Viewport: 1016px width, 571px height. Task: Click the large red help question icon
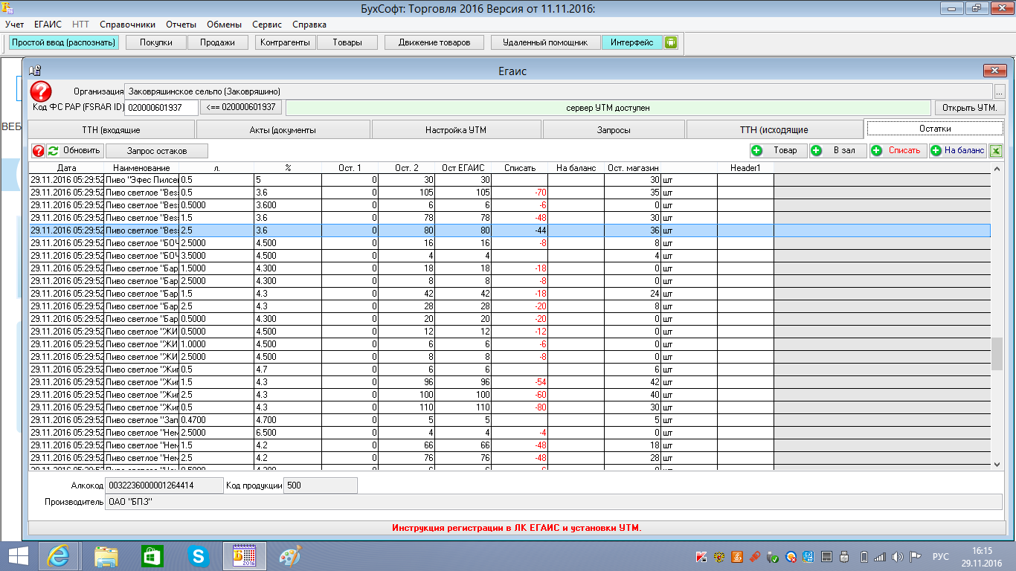tap(41, 92)
